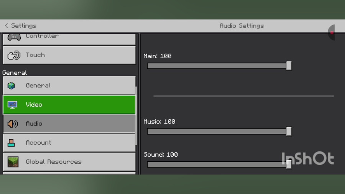Go back using the Settings arrow
345x194 pixels.
[x=6, y=26]
